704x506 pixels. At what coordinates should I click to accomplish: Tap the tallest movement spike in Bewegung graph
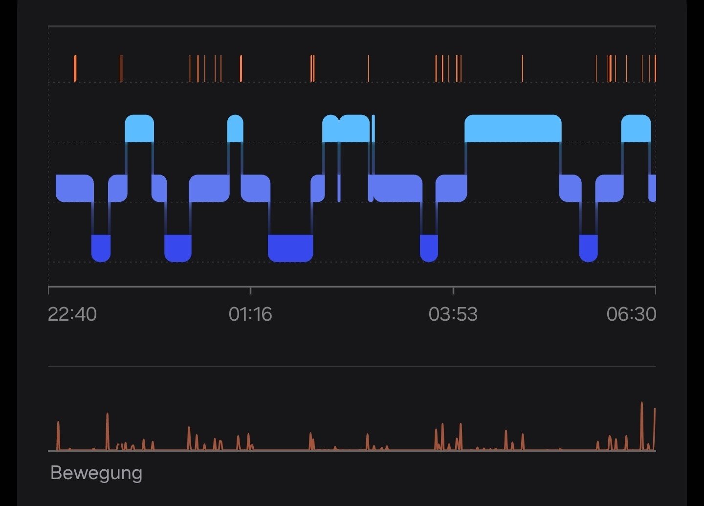642,426
